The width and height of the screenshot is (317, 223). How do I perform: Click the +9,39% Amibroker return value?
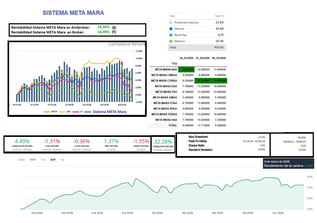click(x=103, y=27)
